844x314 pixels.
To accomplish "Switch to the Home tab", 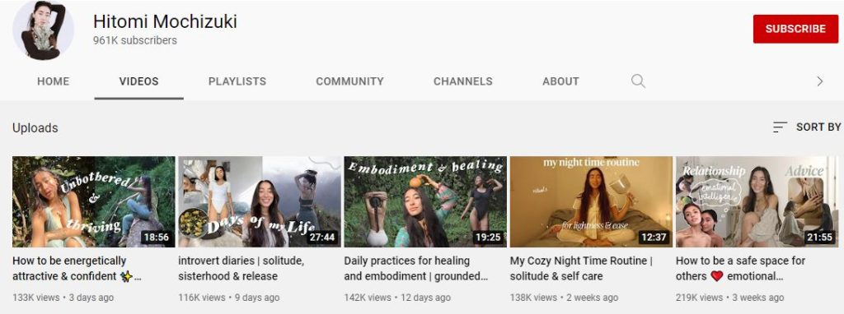I will [54, 81].
